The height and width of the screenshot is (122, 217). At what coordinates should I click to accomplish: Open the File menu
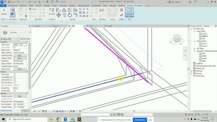[3, 6]
